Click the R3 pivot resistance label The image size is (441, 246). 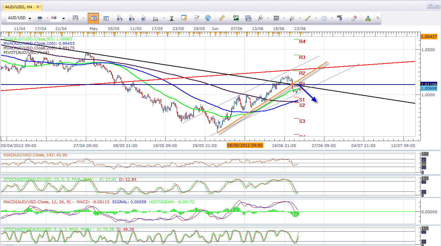coord(302,57)
